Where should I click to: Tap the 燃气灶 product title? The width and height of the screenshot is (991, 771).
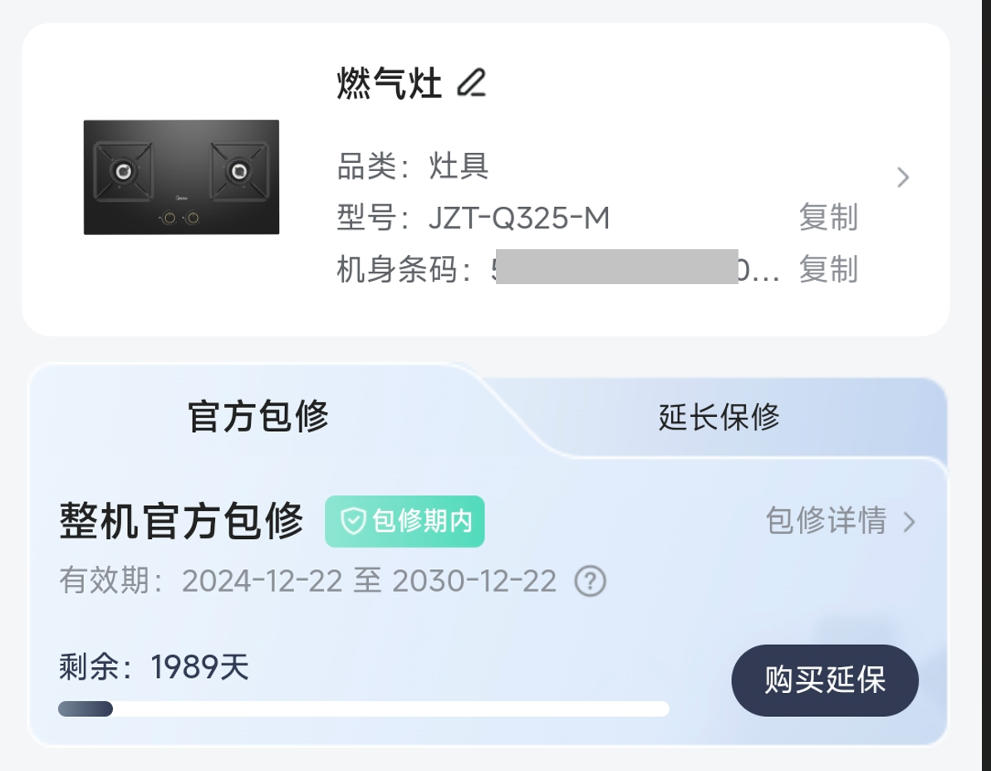click(x=389, y=84)
